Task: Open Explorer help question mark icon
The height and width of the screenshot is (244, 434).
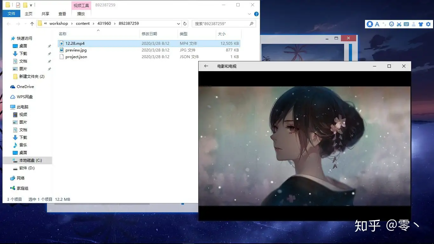Action: pos(256,14)
